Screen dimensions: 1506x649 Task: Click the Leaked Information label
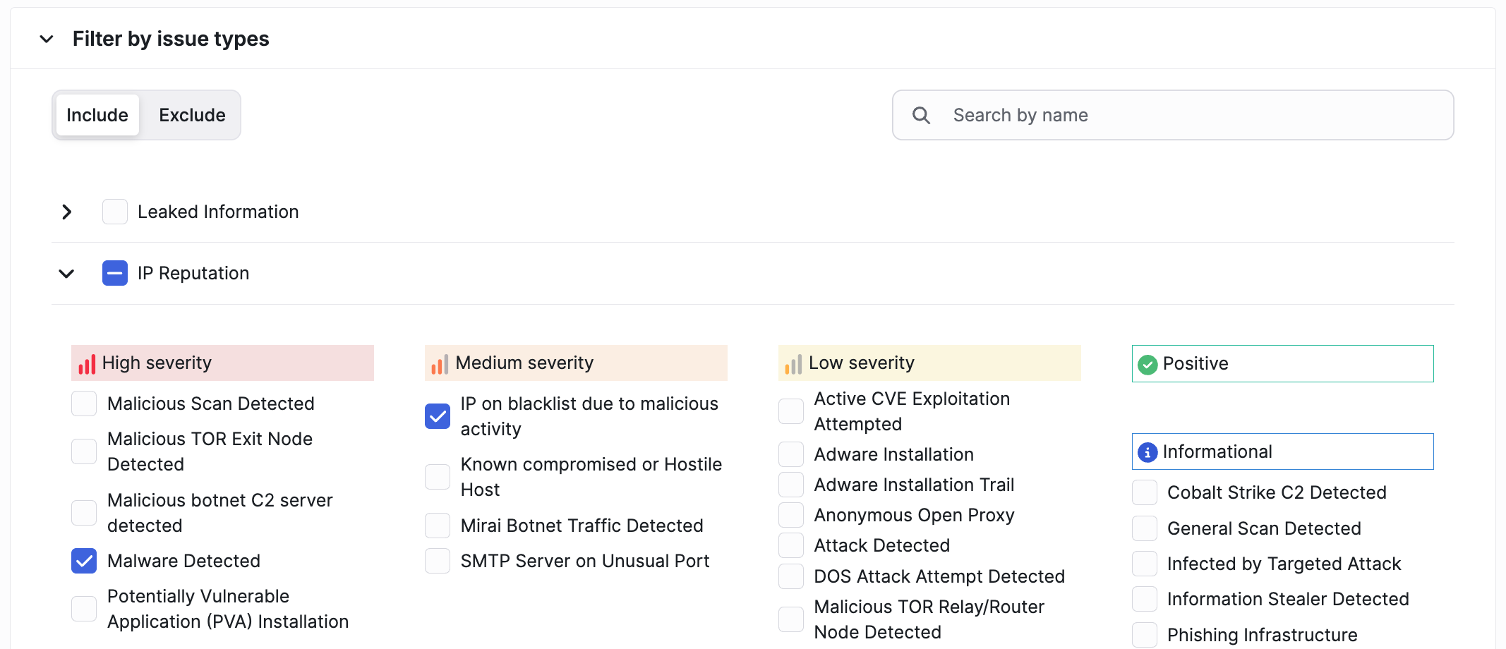click(x=218, y=212)
